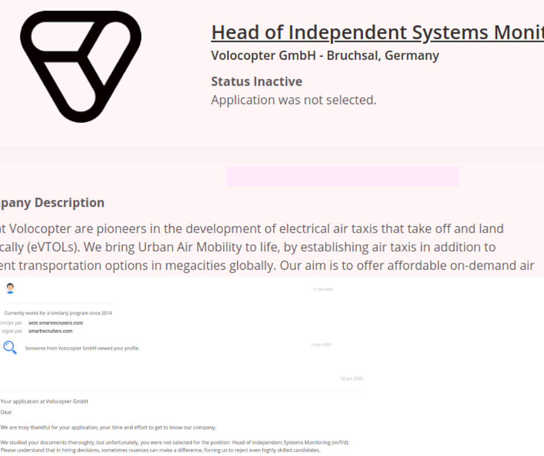This screenshot has width=544, height=456.
Task: Click 'Someone from Volocopter GmbH viewed your profile.'
Action: point(82,348)
